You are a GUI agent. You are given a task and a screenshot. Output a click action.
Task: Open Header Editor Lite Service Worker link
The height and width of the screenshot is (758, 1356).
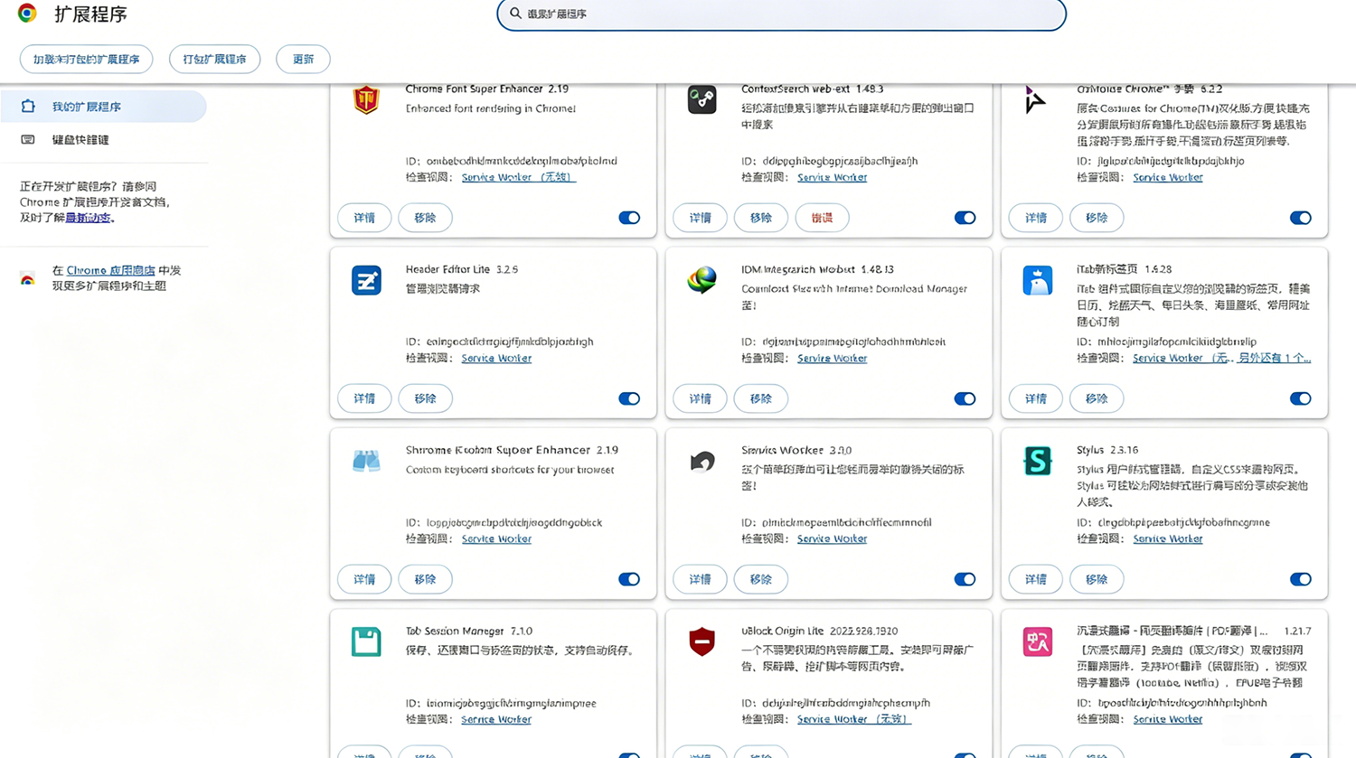496,358
